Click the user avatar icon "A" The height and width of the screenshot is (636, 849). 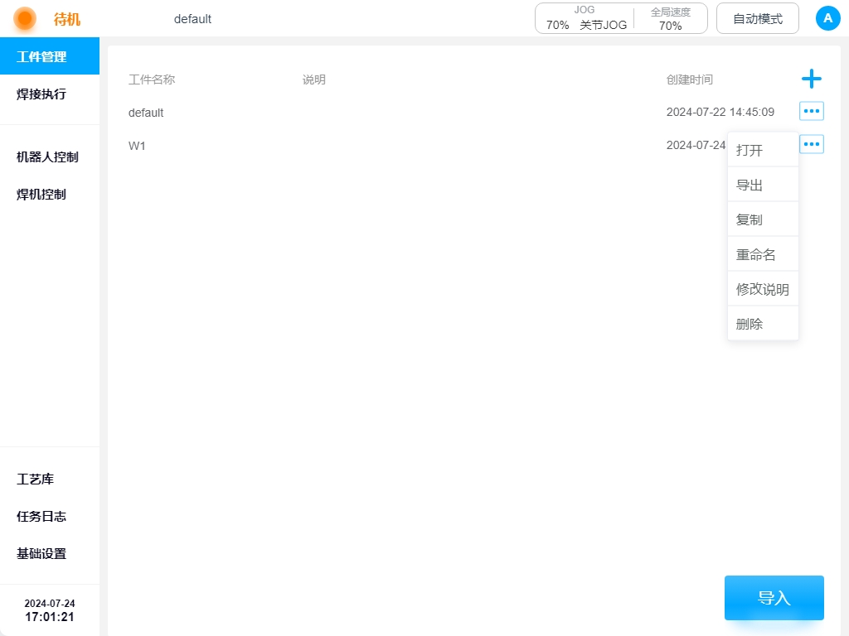827,18
